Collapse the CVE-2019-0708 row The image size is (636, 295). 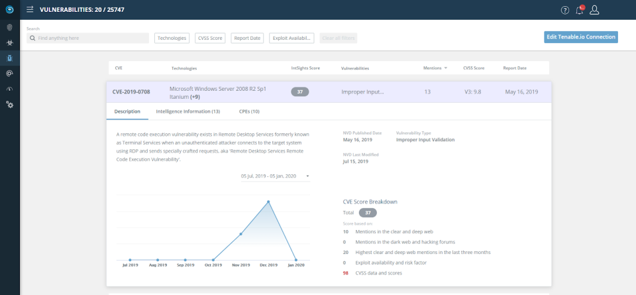(329, 92)
